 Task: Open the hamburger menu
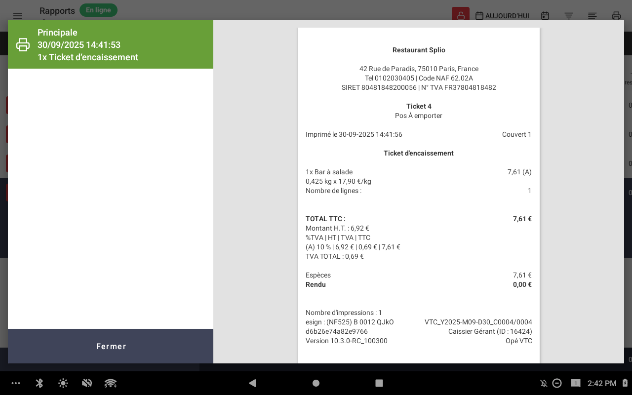pos(18,16)
